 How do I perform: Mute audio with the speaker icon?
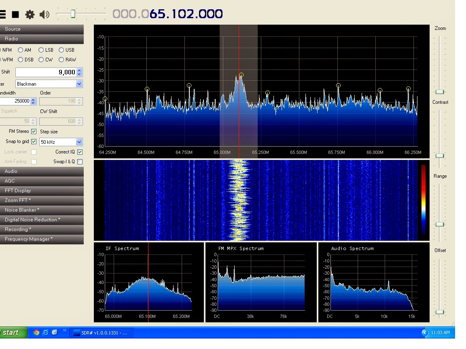44,14
